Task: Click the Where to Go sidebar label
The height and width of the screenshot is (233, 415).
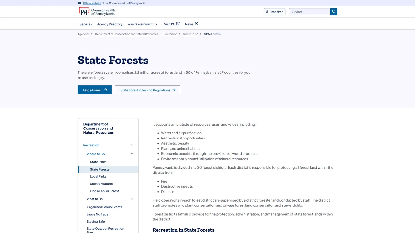Action: [x=96, y=154]
